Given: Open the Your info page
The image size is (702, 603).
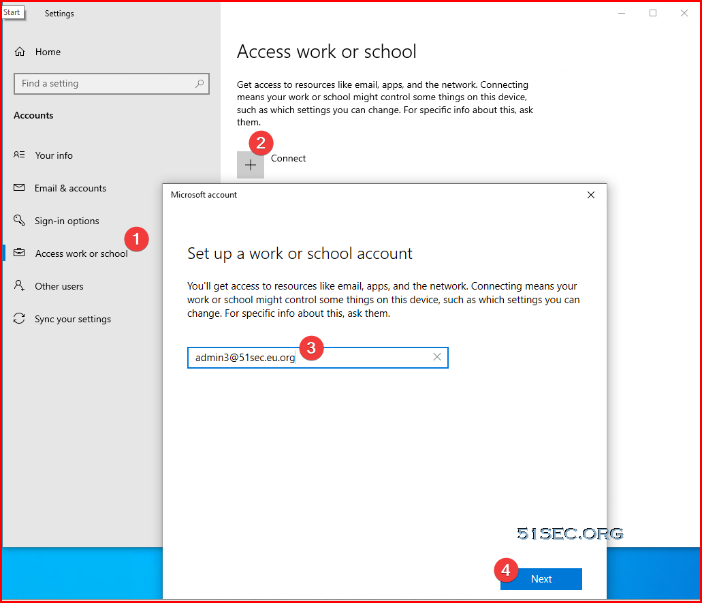Looking at the screenshot, I should click(54, 155).
